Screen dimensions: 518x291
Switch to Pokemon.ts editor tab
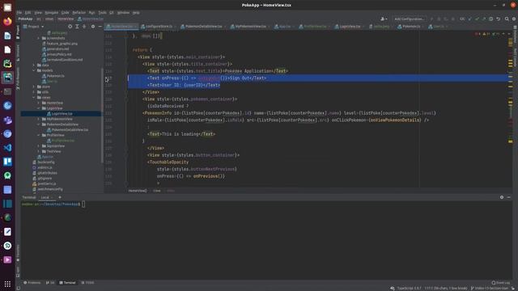(410, 27)
